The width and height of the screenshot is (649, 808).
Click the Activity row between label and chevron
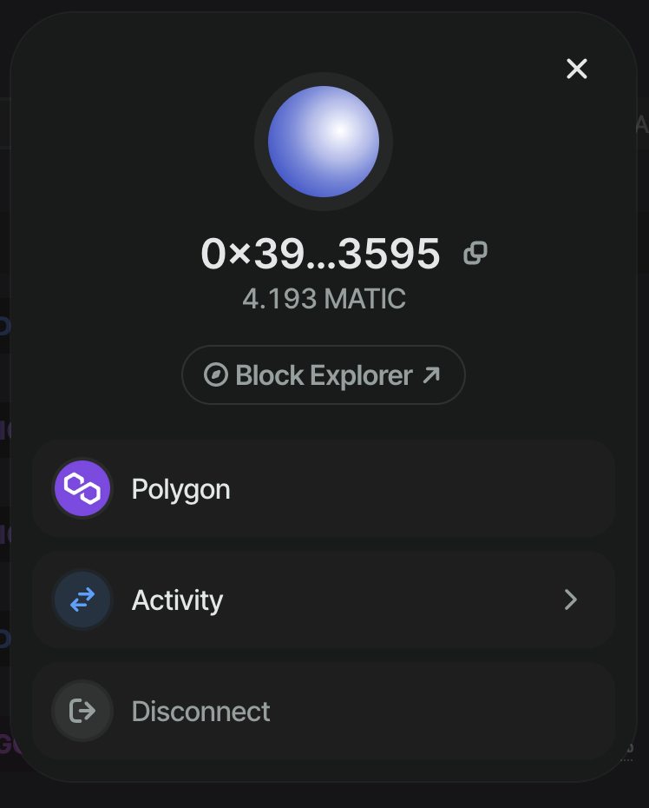(390, 599)
